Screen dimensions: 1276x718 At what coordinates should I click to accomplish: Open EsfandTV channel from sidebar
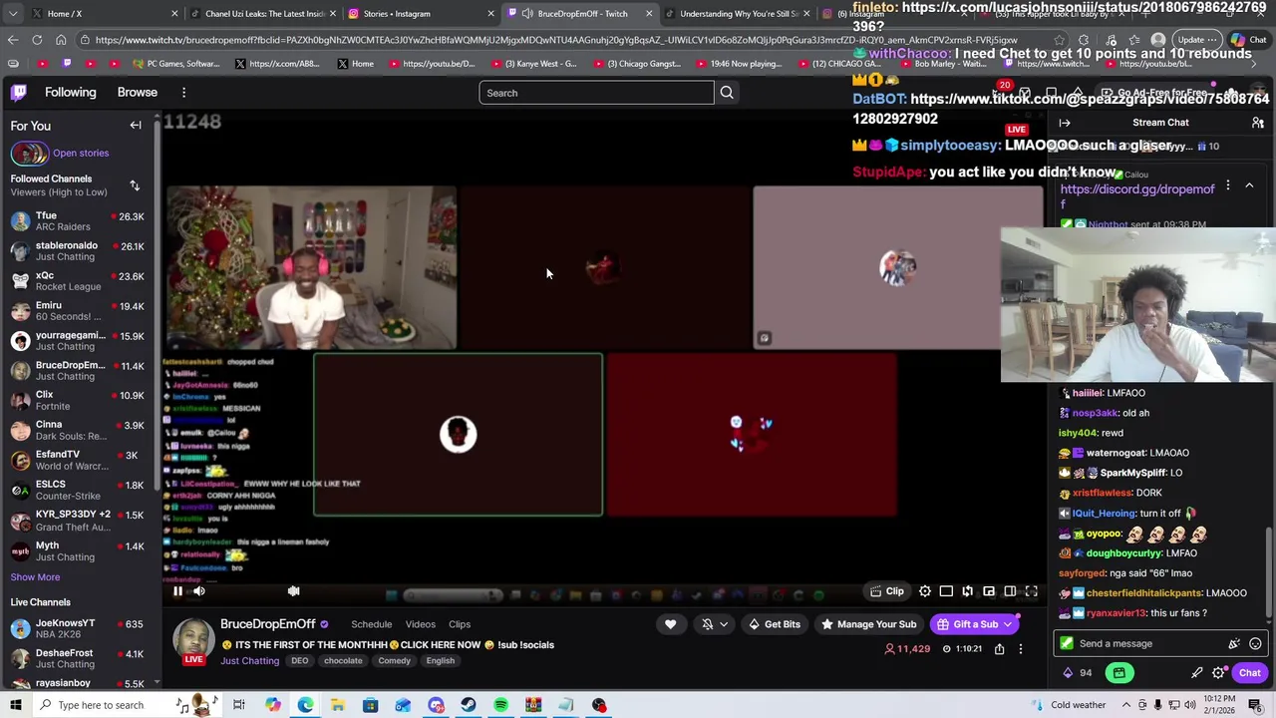tap(78, 460)
